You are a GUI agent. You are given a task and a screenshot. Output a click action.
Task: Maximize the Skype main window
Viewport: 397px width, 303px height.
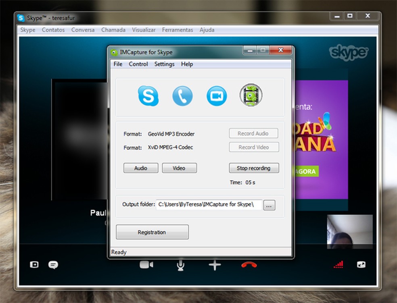[x=350, y=16]
